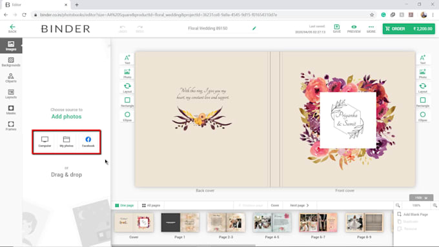This screenshot has height=247, width=439.
Task: Add Rectangle on back cover toolbar
Action: click(x=127, y=102)
